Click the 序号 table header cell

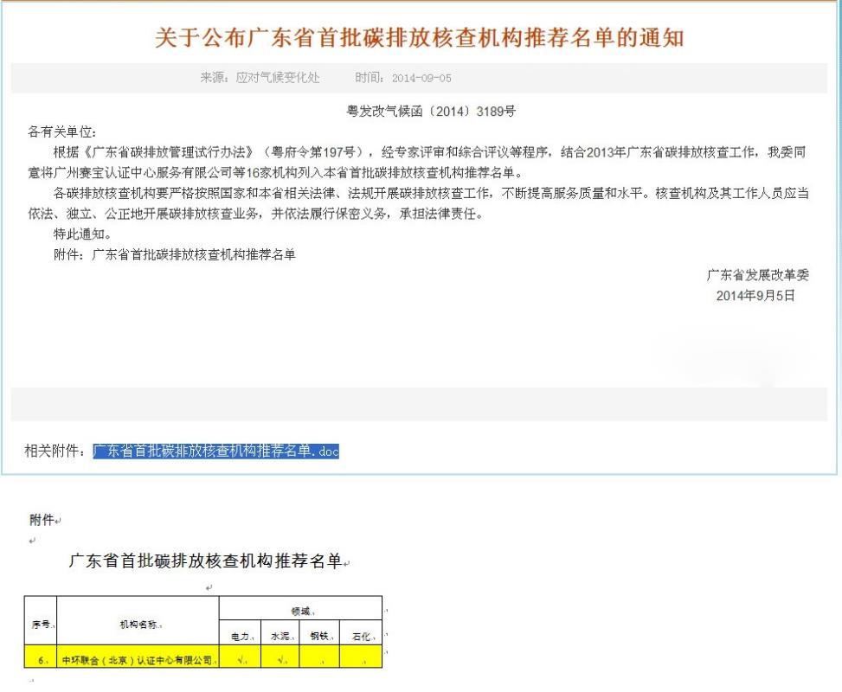click(40, 623)
